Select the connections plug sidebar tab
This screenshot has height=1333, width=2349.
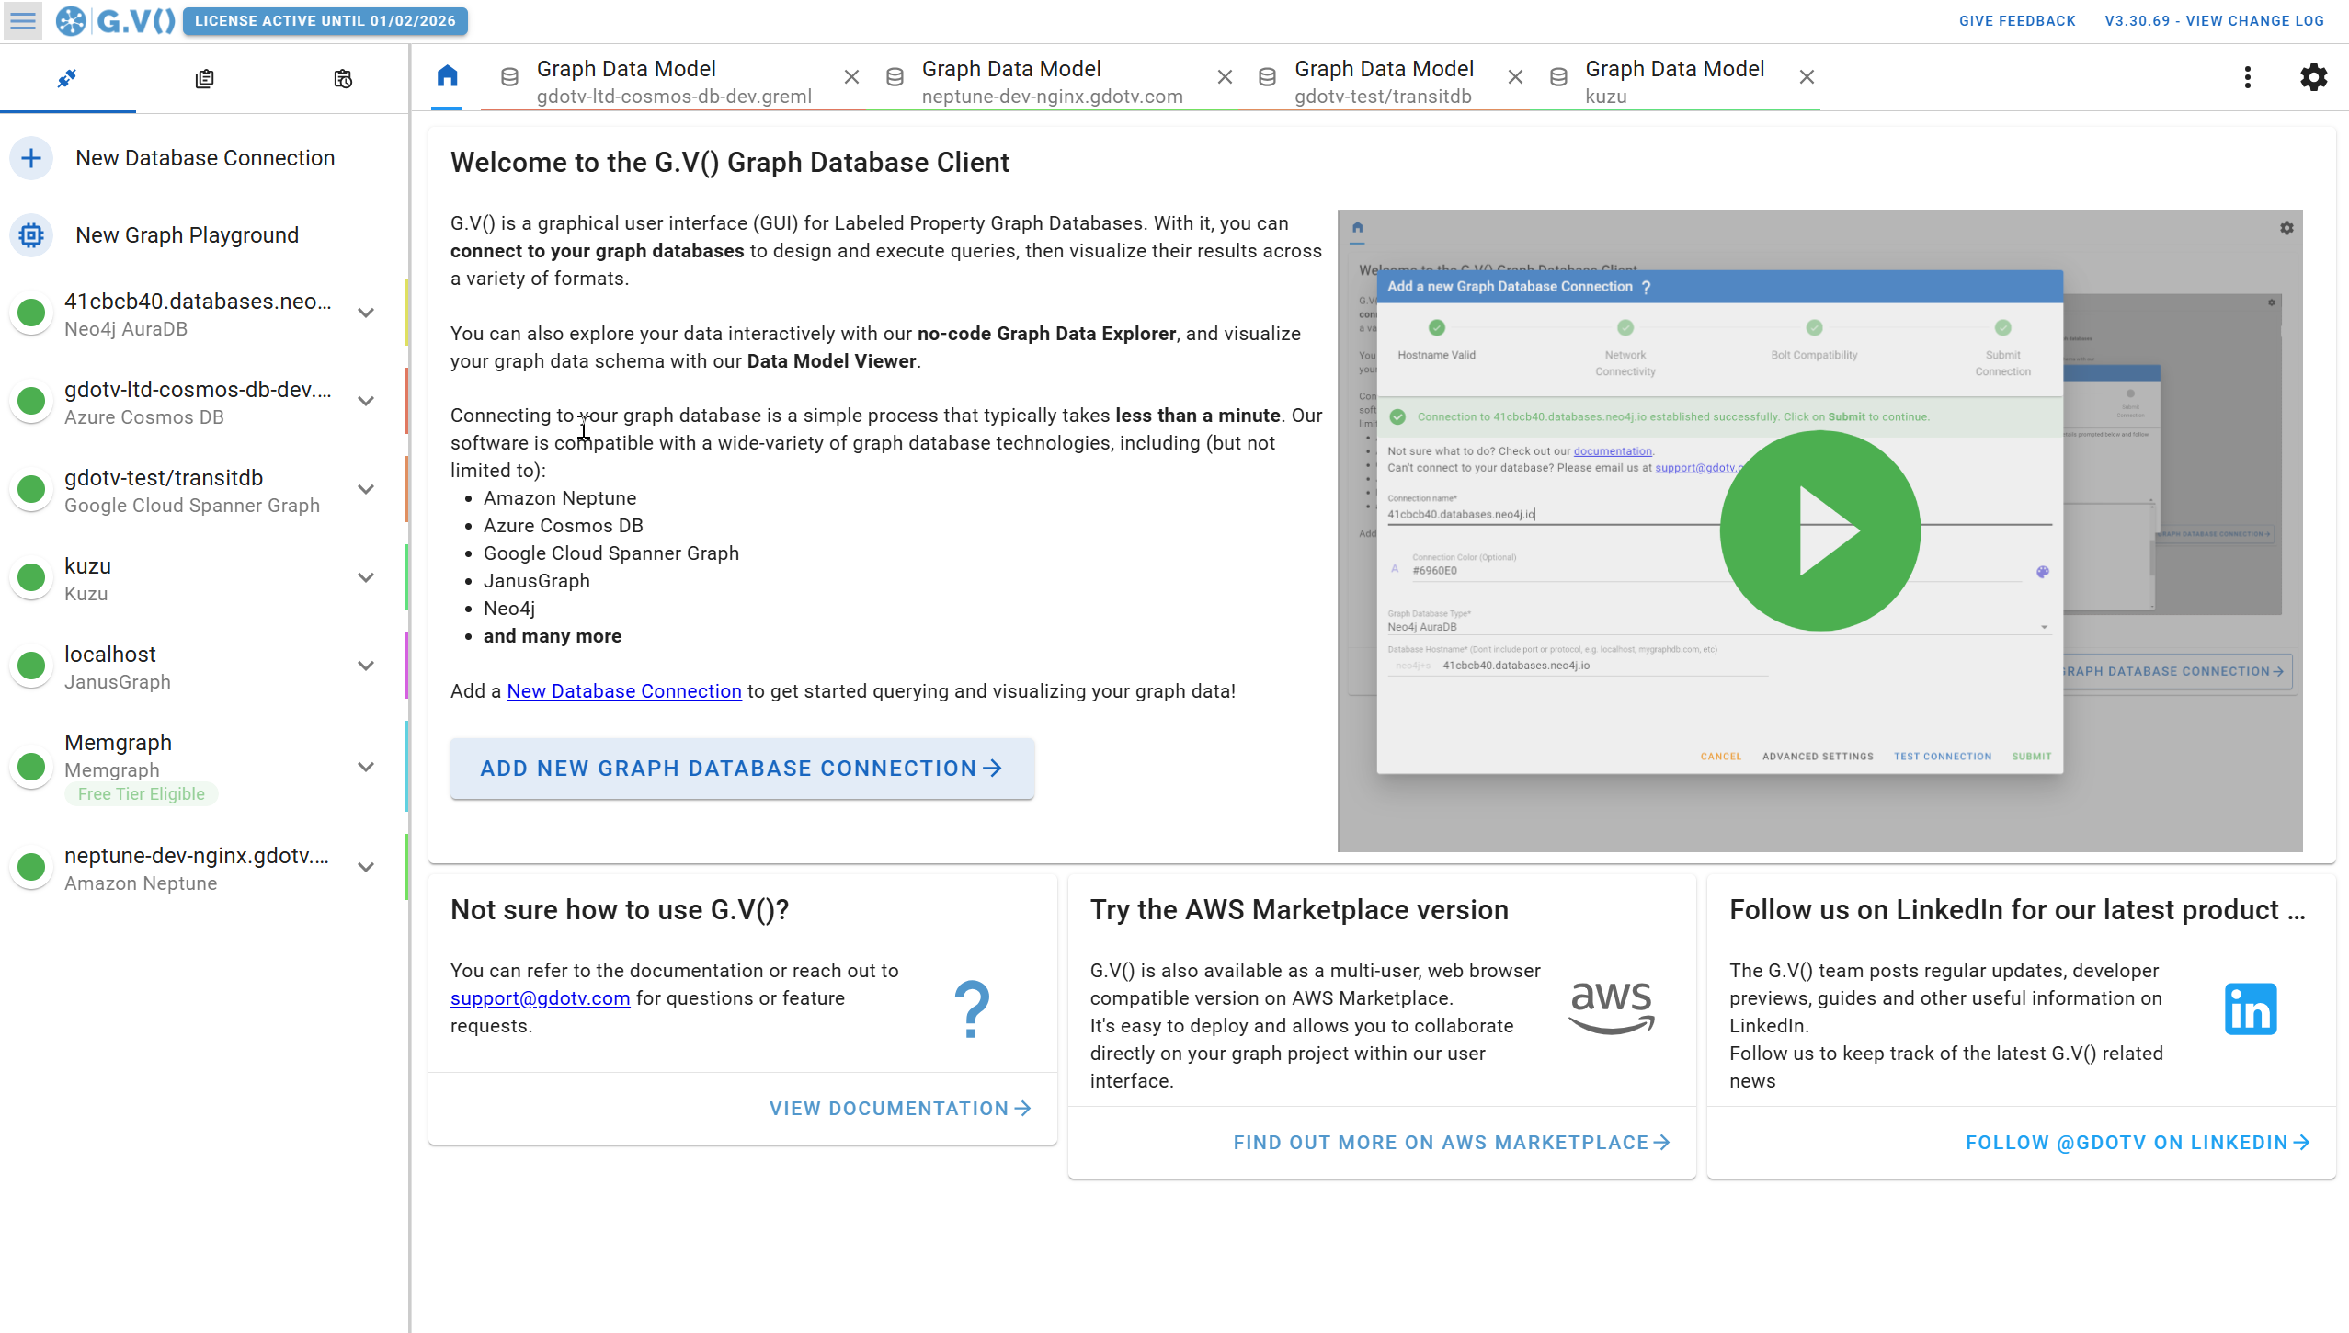pos(67,79)
